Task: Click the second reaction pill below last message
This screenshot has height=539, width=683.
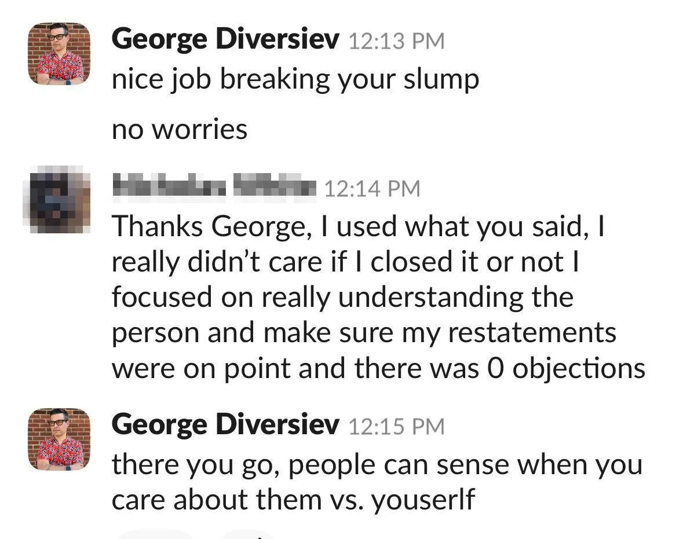Action: (247, 535)
